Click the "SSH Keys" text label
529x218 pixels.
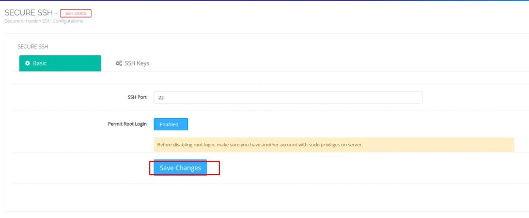pyautogui.click(x=137, y=63)
